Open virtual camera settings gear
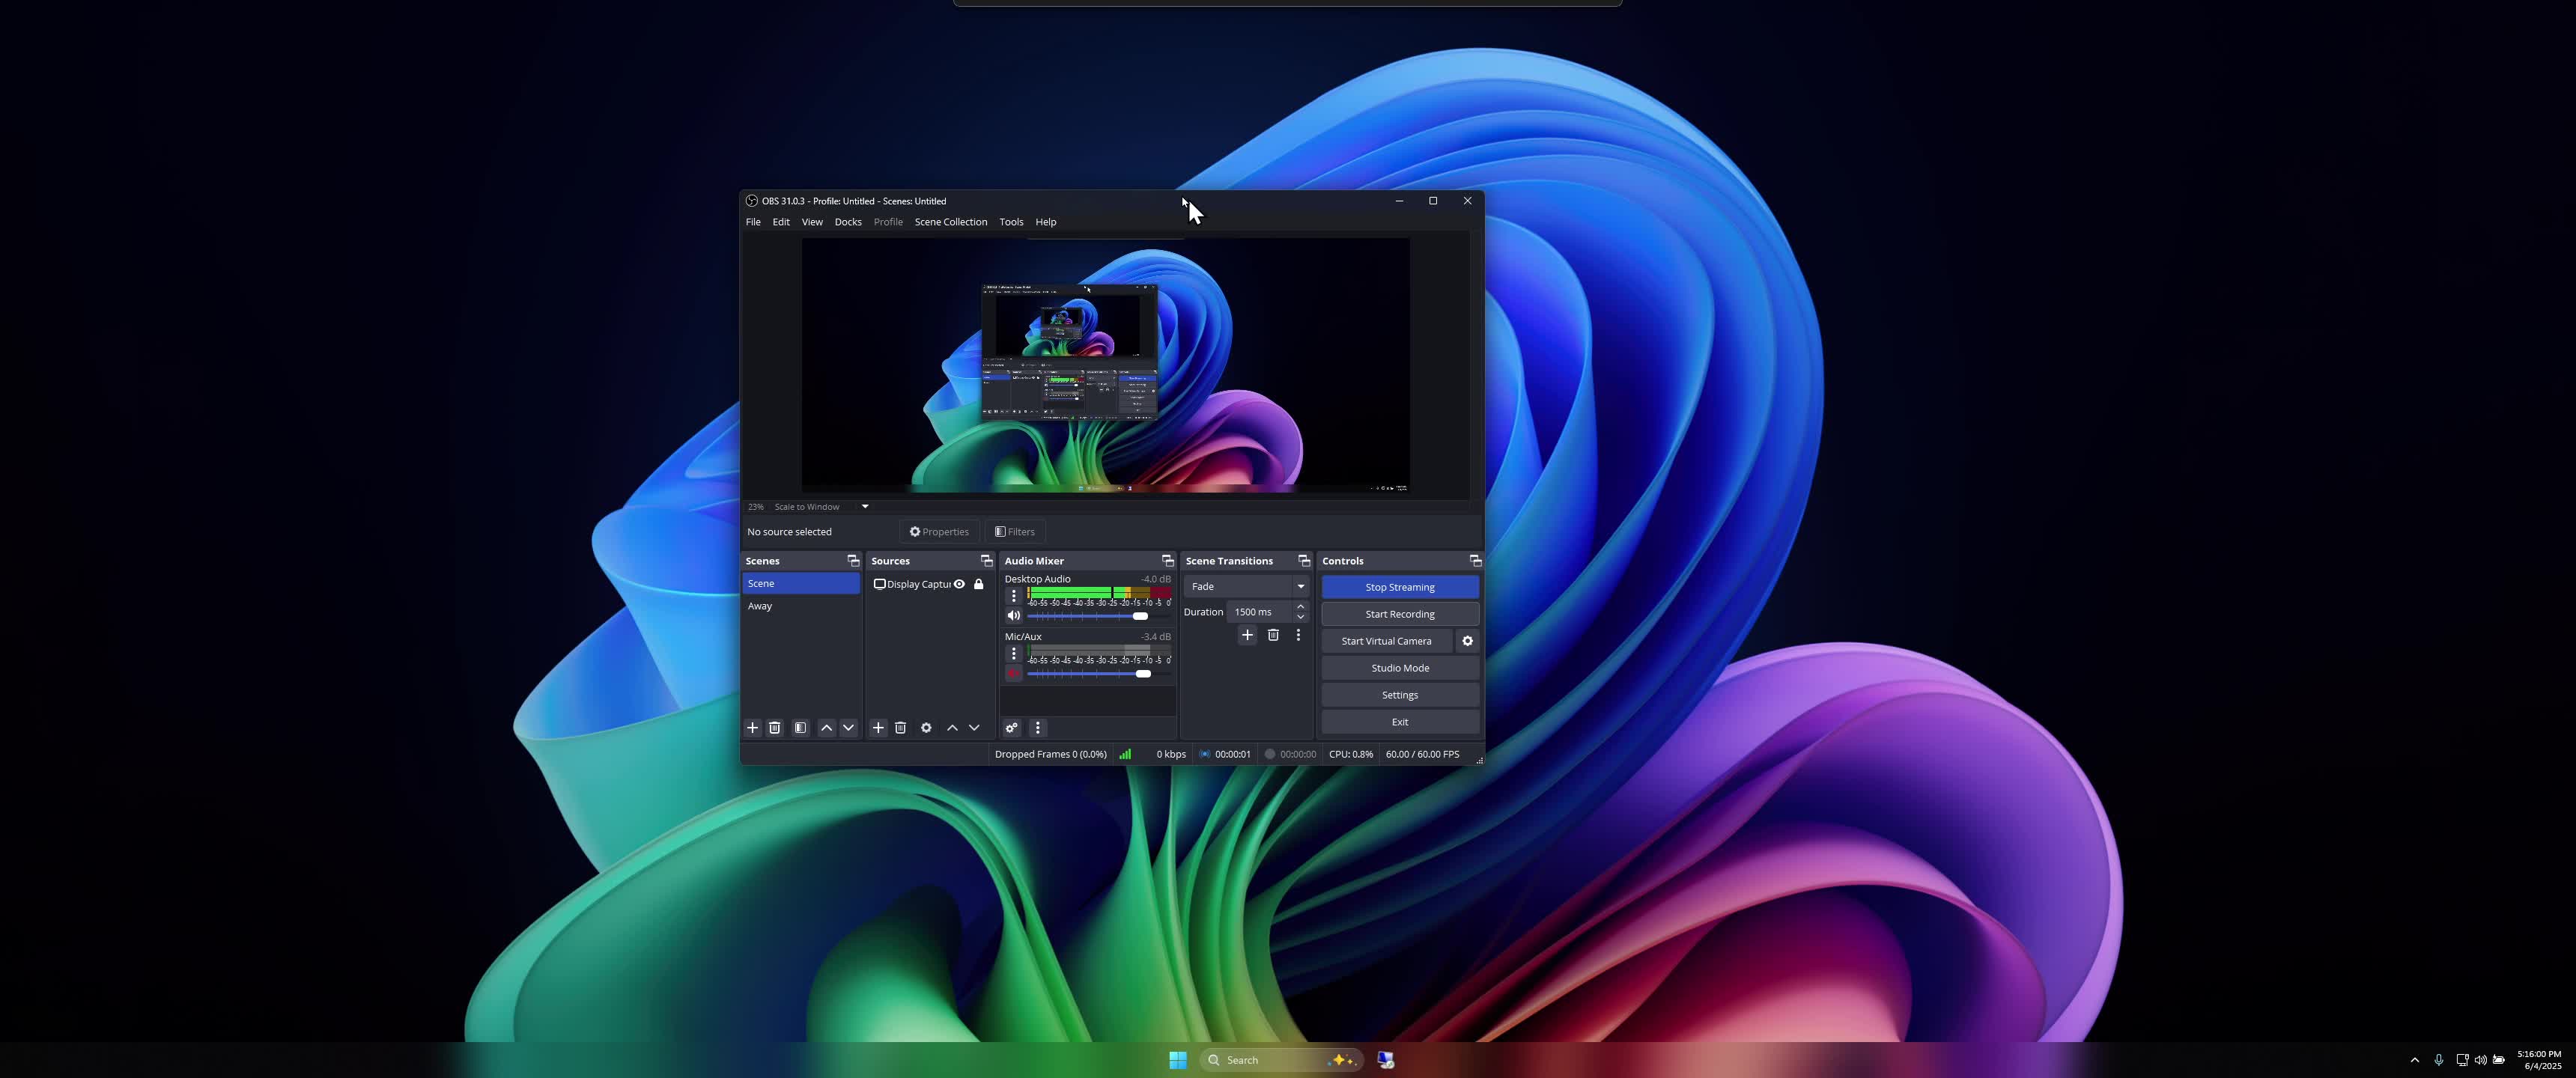 pos(1467,641)
